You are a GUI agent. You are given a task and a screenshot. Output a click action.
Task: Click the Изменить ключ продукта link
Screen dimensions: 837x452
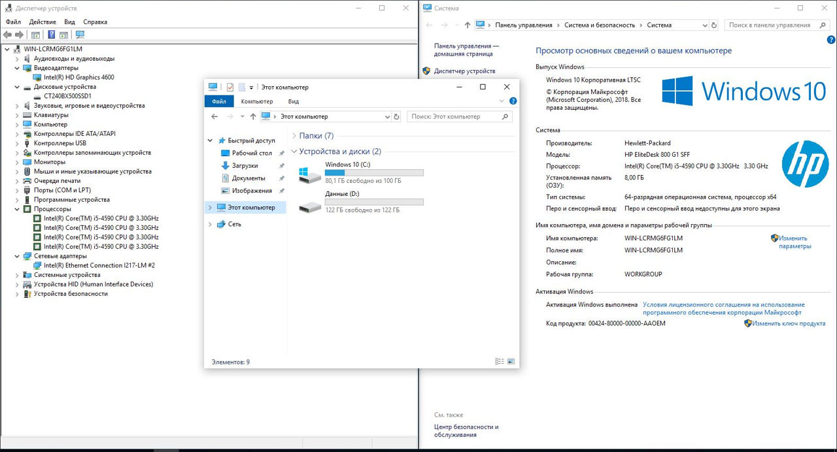[788, 323]
